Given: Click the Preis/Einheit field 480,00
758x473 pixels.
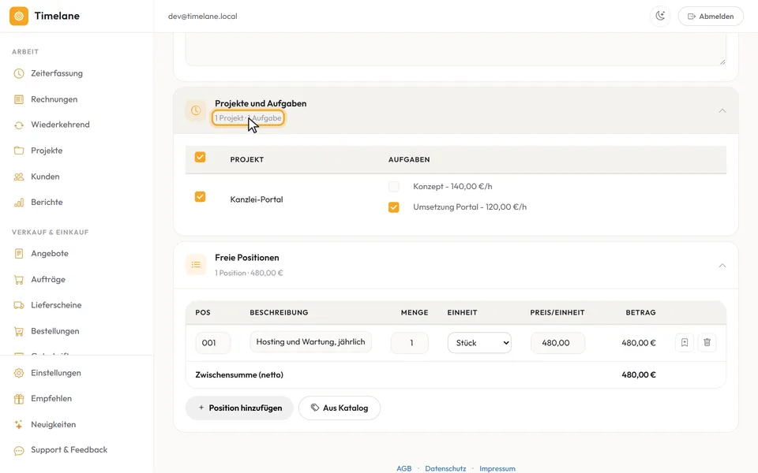Looking at the screenshot, I should point(557,343).
